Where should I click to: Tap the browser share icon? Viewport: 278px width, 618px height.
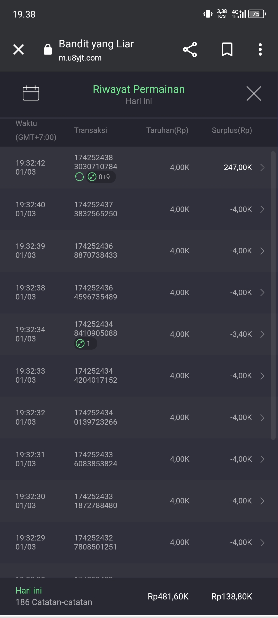coord(190,49)
